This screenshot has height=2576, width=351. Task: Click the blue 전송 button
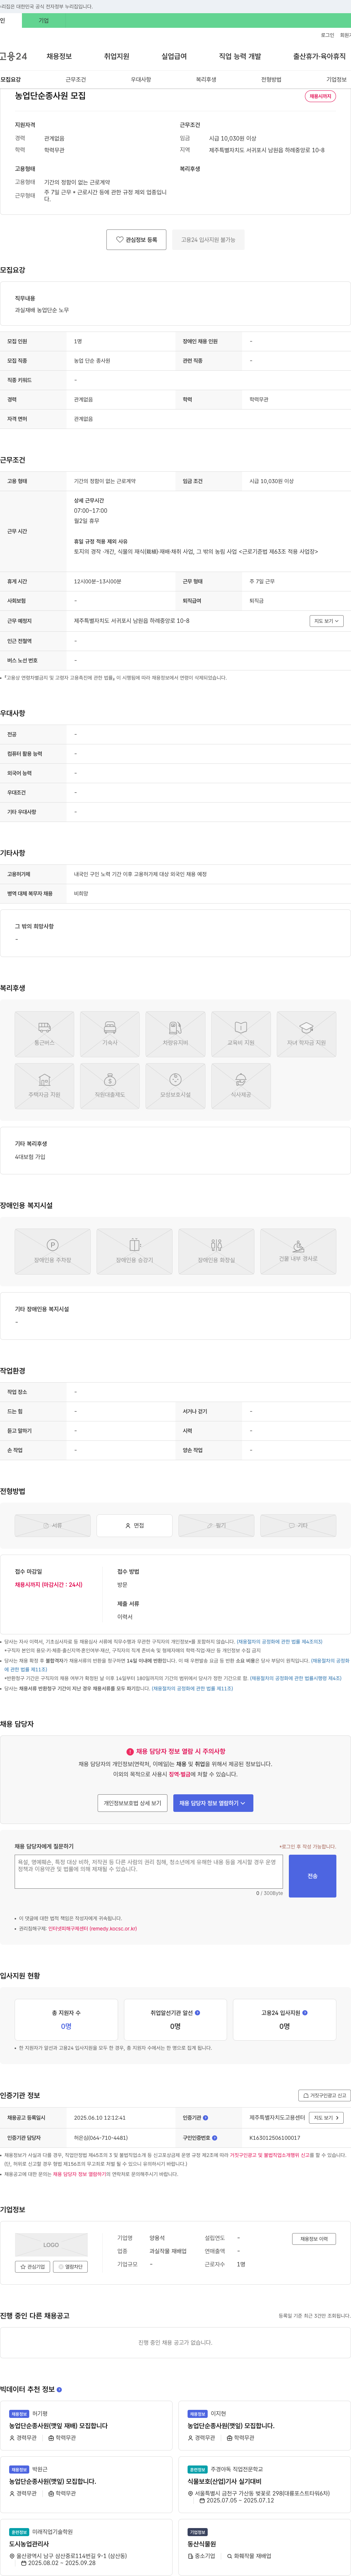click(x=312, y=1876)
